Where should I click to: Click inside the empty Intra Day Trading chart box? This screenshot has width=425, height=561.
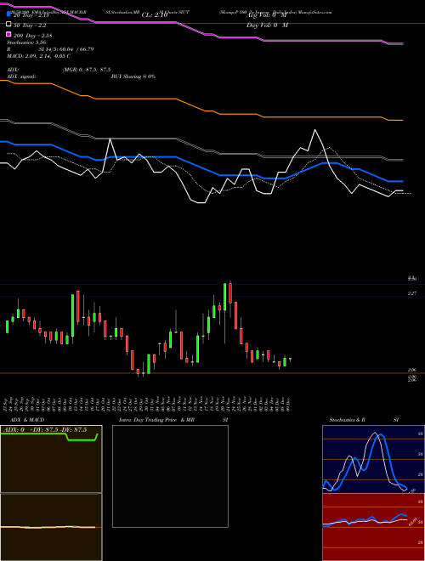(170, 476)
